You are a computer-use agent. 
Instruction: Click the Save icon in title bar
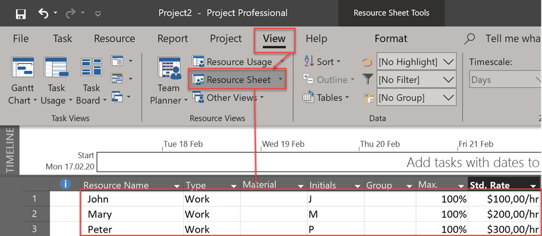click(21, 13)
